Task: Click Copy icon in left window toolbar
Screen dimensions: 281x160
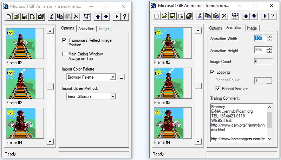Action: (x=60, y=17)
